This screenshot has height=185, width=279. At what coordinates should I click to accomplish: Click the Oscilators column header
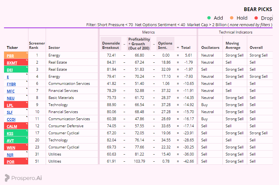click(x=210, y=48)
